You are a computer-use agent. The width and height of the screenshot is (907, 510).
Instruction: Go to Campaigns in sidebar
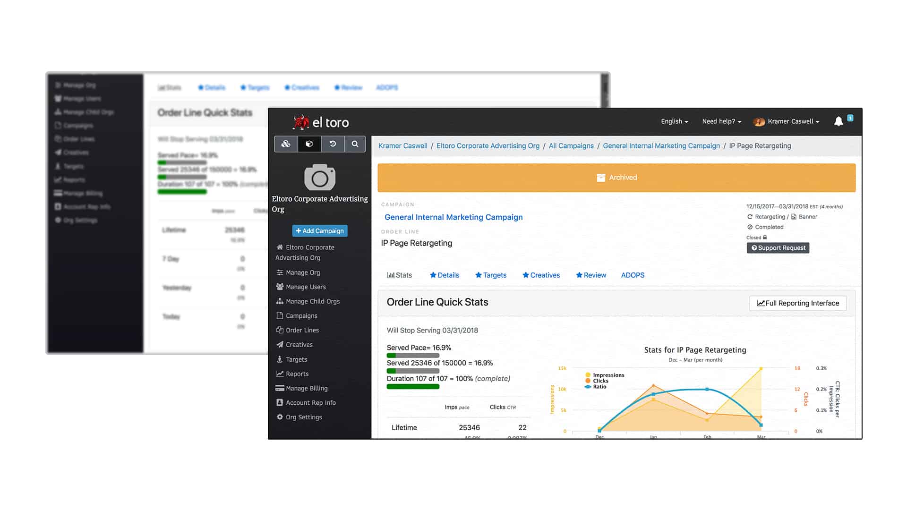pos(297,316)
